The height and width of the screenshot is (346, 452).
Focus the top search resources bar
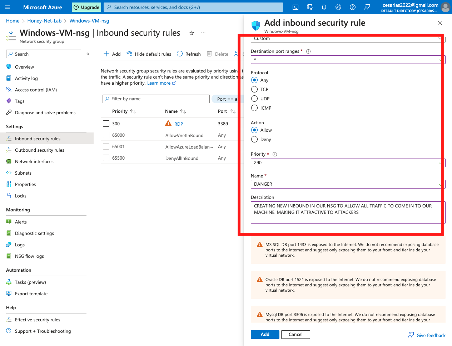pos(193,7)
